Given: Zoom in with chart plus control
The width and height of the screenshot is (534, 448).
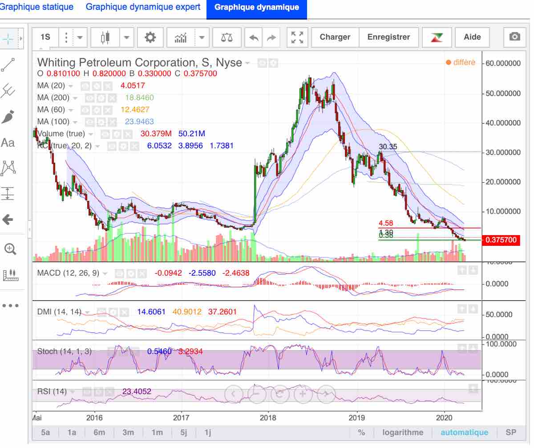Looking at the screenshot, I should point(303,394).
